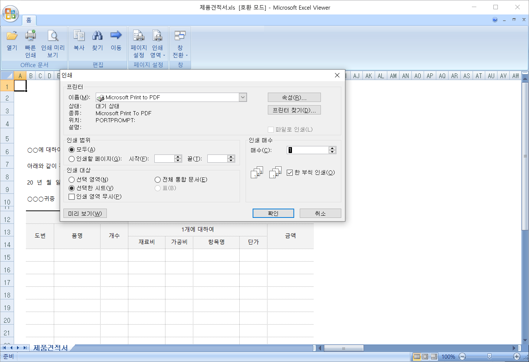
Task: Close the 인쇄 dialog with X
Action: 337,75
